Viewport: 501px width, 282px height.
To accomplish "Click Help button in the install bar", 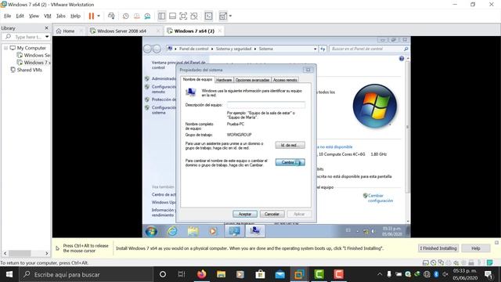I will click(476, 248).
